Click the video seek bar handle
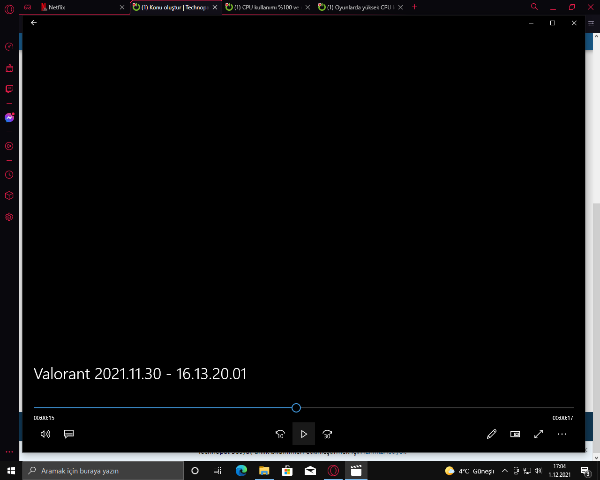This screenshot has height=480, width=600. 296,408
